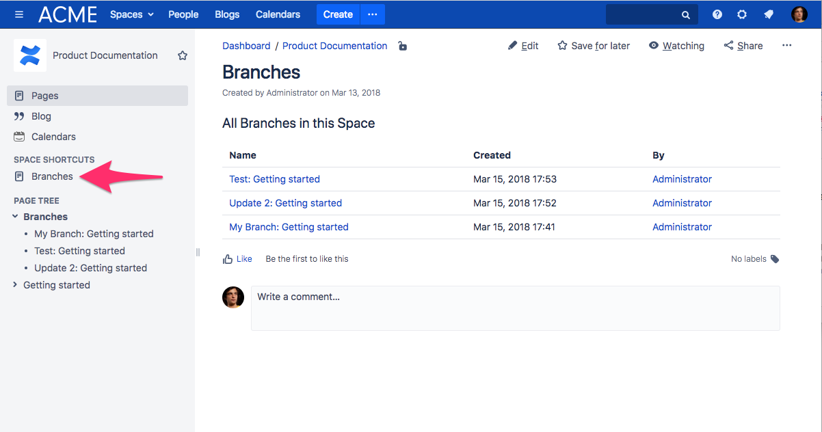Click the Create button
The width and height of the screenshot is (822, 432).
tap(338, 14)
